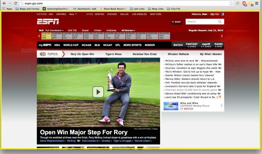Open Winston Reflects topic

[178, 54]
